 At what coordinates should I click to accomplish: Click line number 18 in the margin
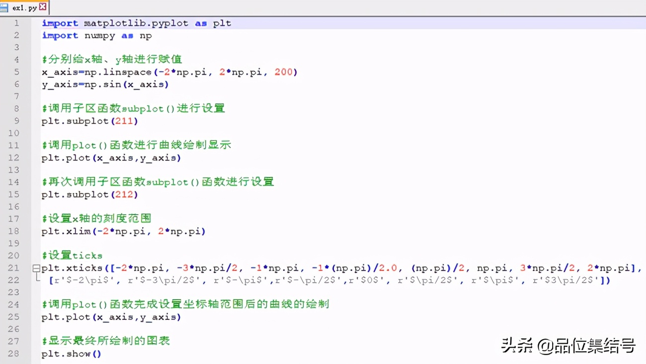[x=14, y=231]
